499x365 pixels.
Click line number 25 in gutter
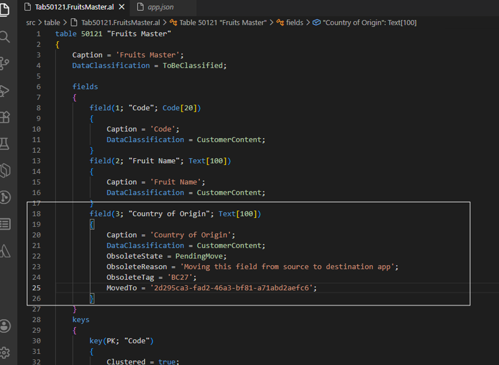pos(36,288)
